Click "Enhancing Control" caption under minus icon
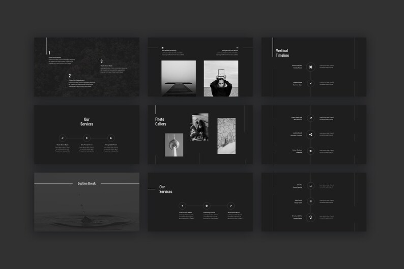This screenshot has width=404, height=269. pyautogui.click(x=209, y=213)
